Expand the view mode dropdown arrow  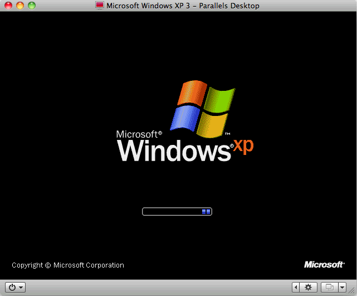(x=342, y=287)
